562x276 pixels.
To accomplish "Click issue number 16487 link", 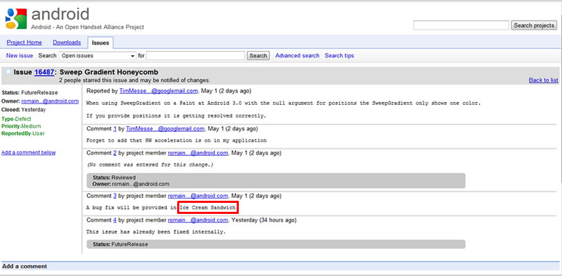I will (x=45, y=72).
